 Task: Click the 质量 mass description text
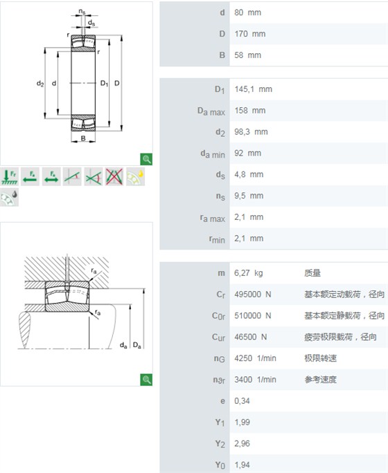pyautogui.click(x=312, y=273)
